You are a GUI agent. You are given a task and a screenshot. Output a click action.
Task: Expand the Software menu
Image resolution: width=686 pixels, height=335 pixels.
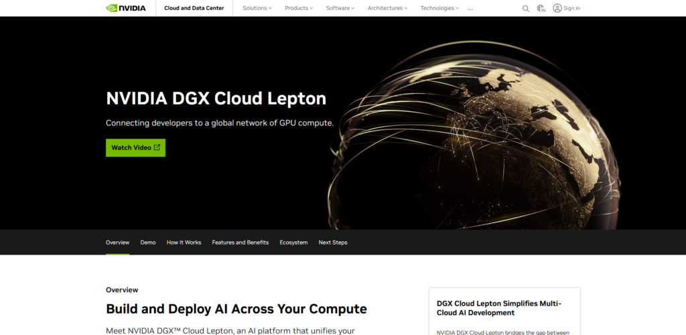pyautogui.click(x=340, y=8)
